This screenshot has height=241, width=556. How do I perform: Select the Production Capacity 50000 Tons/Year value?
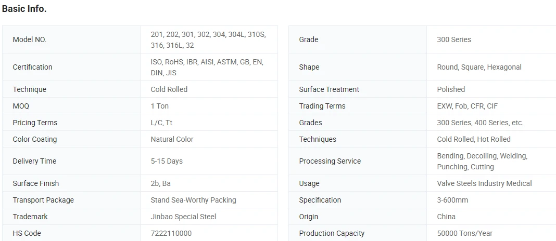(x=464, y=234)
